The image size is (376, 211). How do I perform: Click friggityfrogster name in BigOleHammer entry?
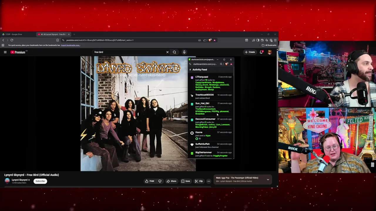(x=220, y=156)
